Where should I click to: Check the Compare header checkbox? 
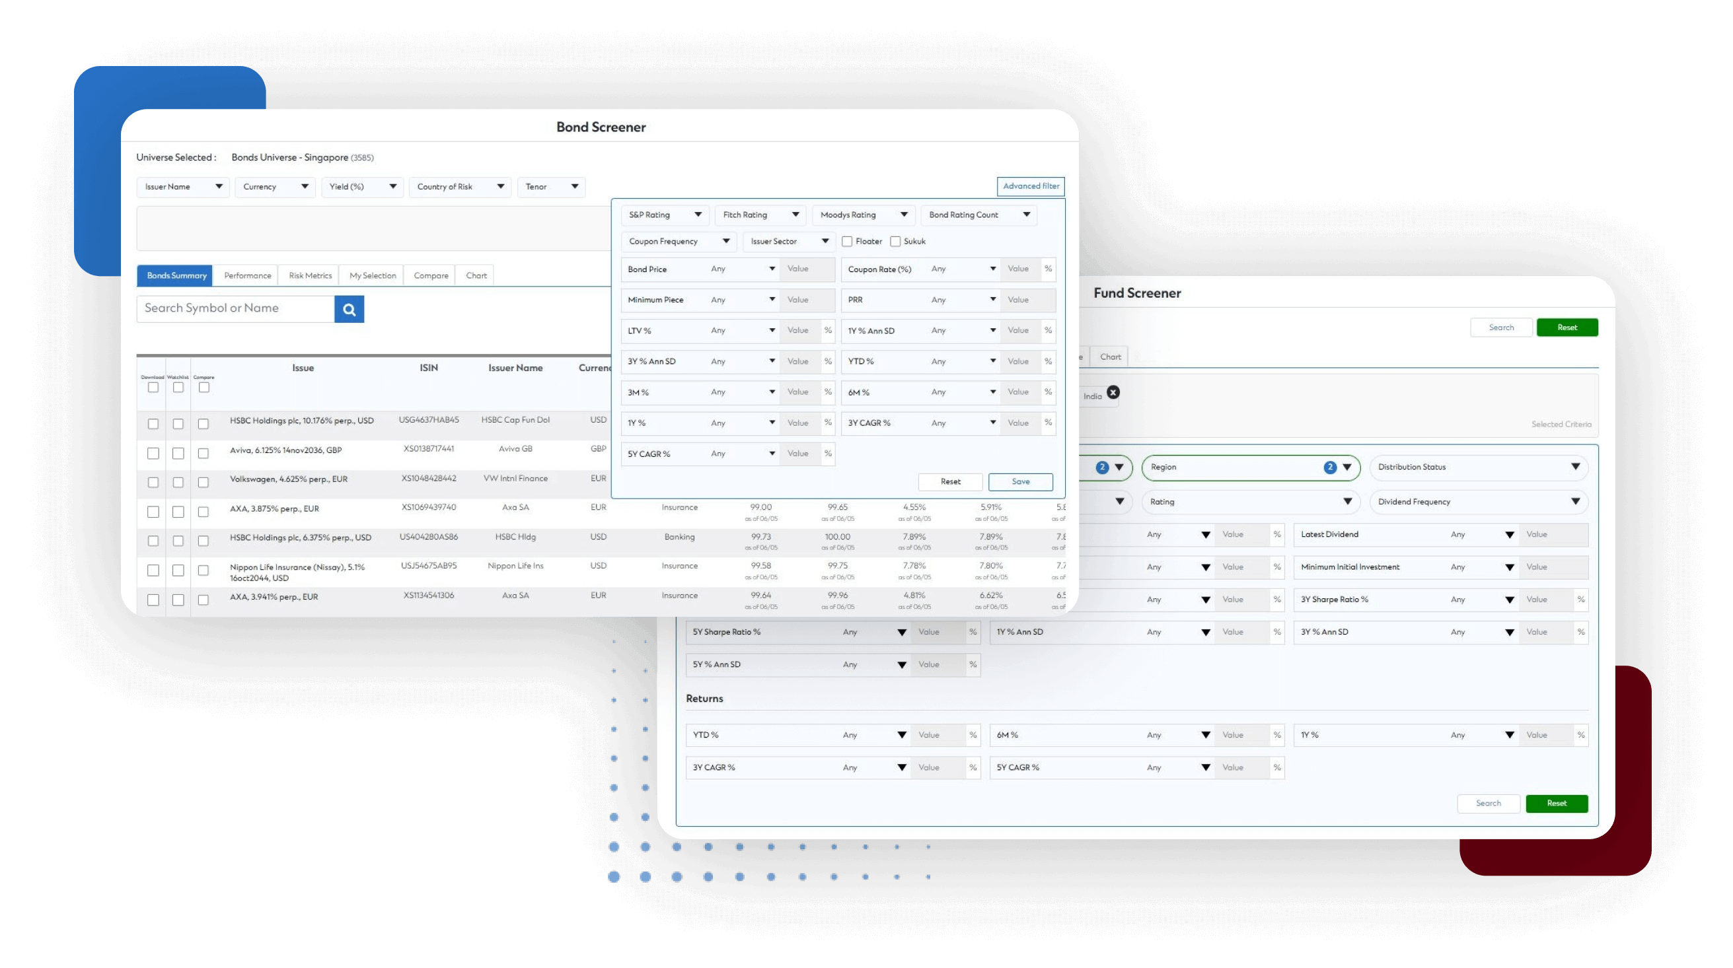coord(204,387)
